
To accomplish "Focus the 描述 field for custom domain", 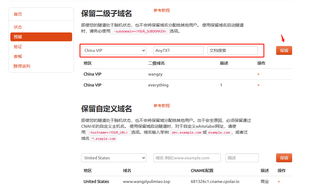I will click(x=242, y=158).
